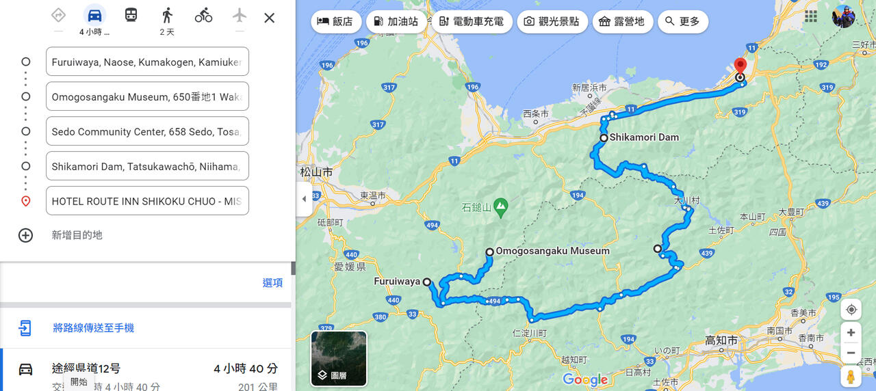Screen dimensions: 876x391
Task: Open the 更多 search categories
Action: click(683, 21)
